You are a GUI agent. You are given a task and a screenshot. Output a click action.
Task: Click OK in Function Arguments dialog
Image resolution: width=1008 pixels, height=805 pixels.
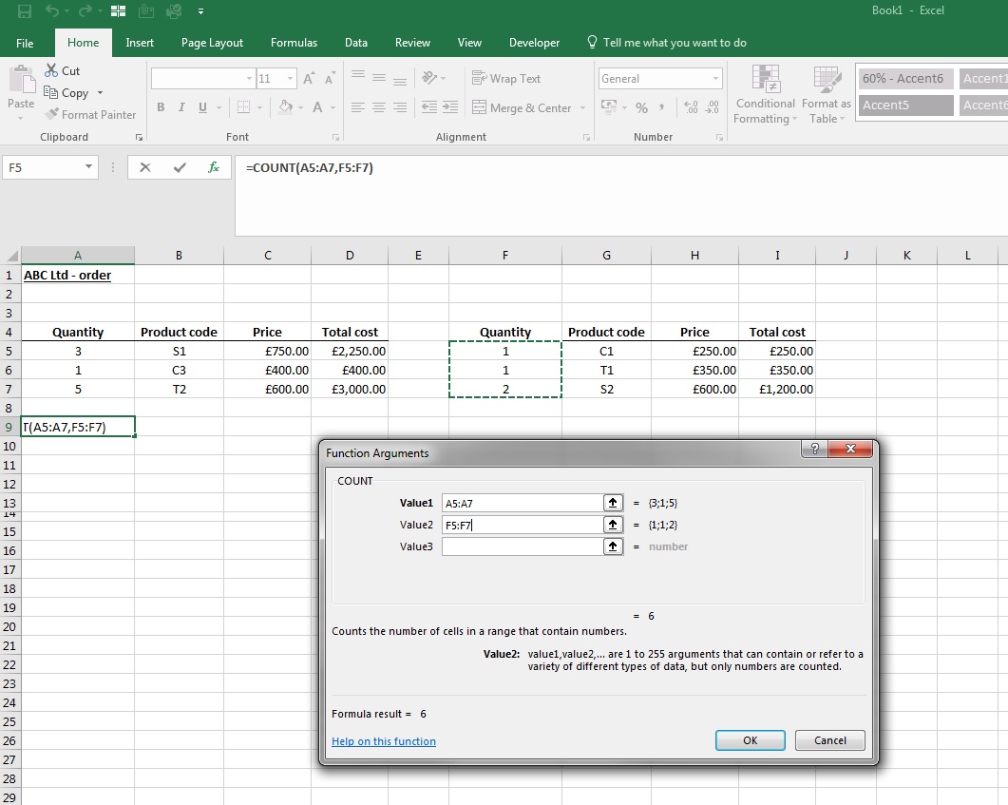[751, 740]
